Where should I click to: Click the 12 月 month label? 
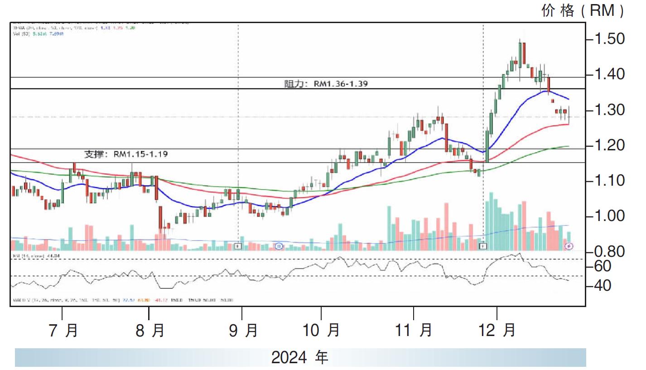497,331
